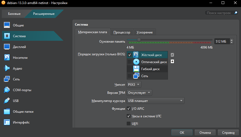Click the OK button
This screenshot has height=137, width=241.
pyautogui.click(x=182, y=133)
